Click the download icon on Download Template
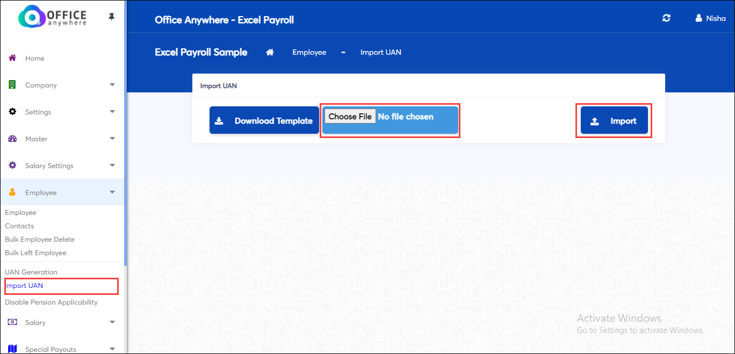The width and height of the screenshot is (735, 354). click(x=219, y=121)
